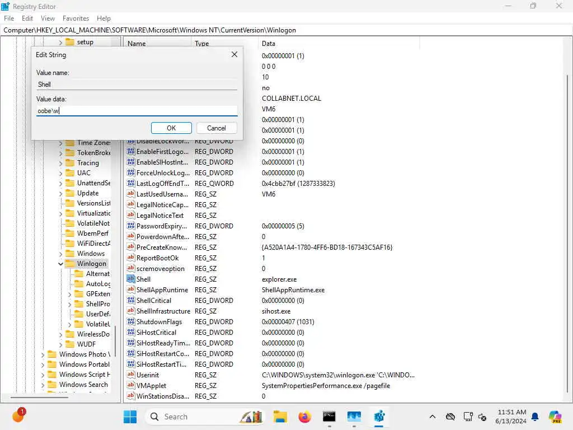This screenshot has width=573, height=430.
Task: Select the AutoLog subkey
Action: [x=98, y=284]
